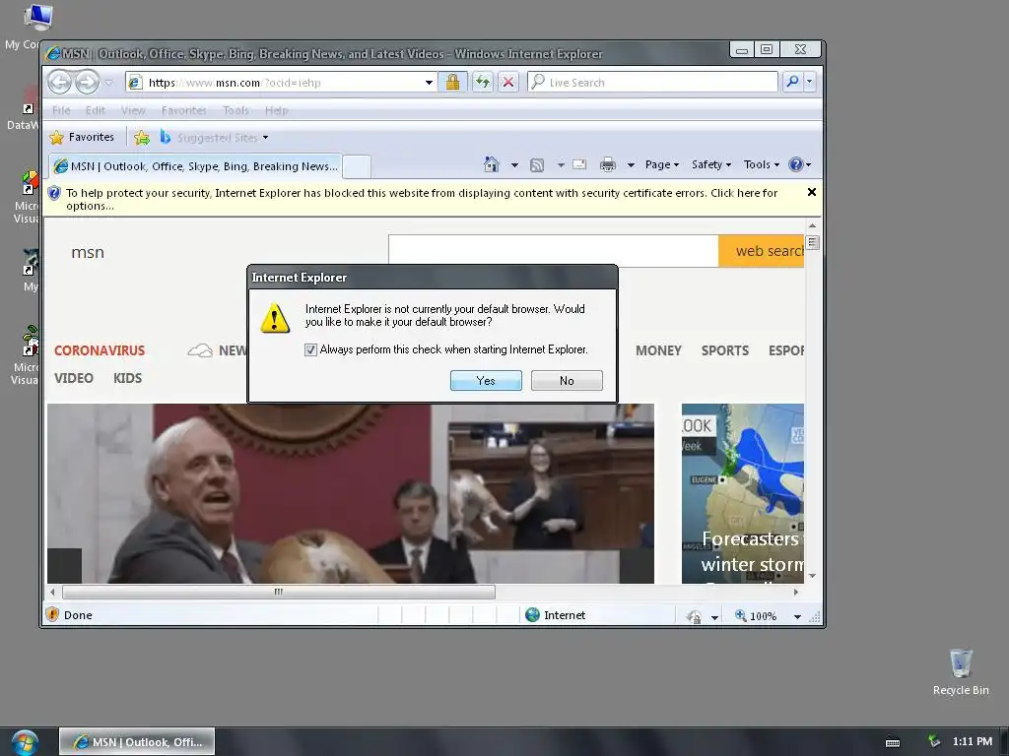Screen dimensions: 1009x756
Task: Click the Live Search magnifier button
Action: 792,82
